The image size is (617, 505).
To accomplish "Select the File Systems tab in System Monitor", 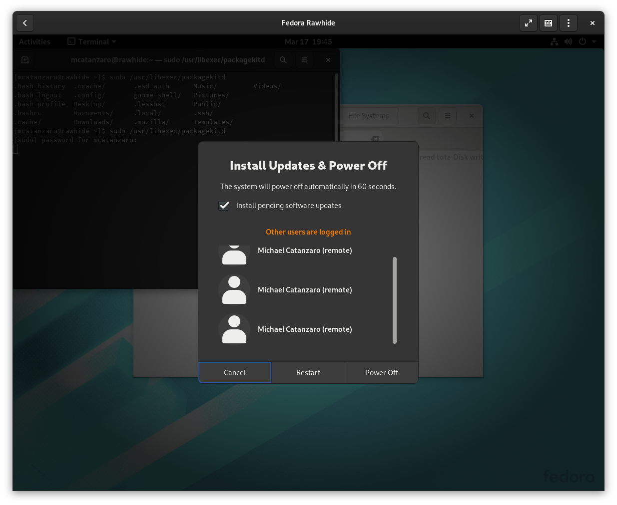I will click(x=369, y=116).
